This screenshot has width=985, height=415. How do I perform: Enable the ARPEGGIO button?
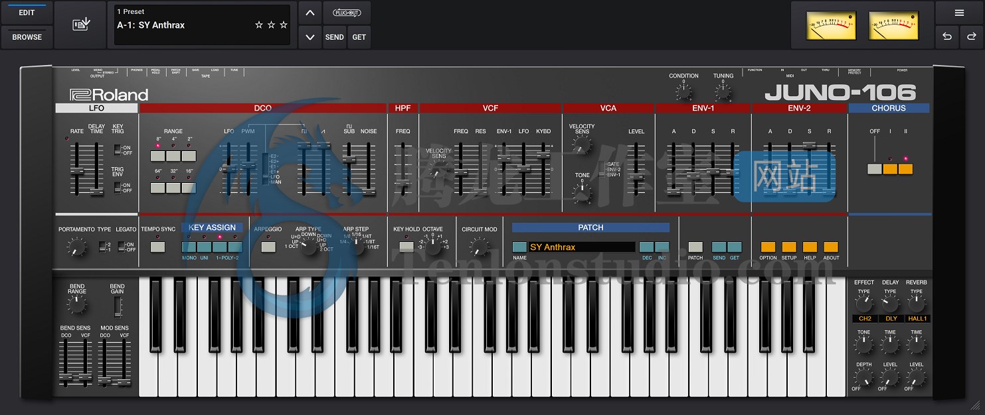(x=268, y=247)
